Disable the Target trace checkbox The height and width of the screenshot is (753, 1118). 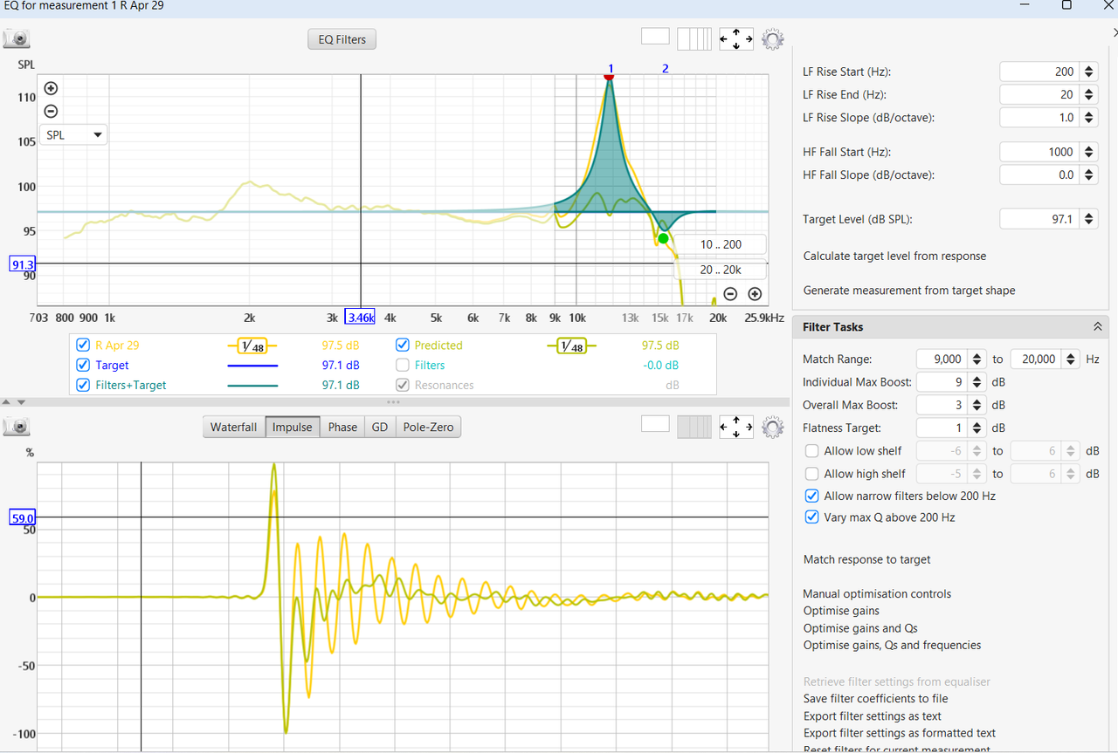coord(83,365)
